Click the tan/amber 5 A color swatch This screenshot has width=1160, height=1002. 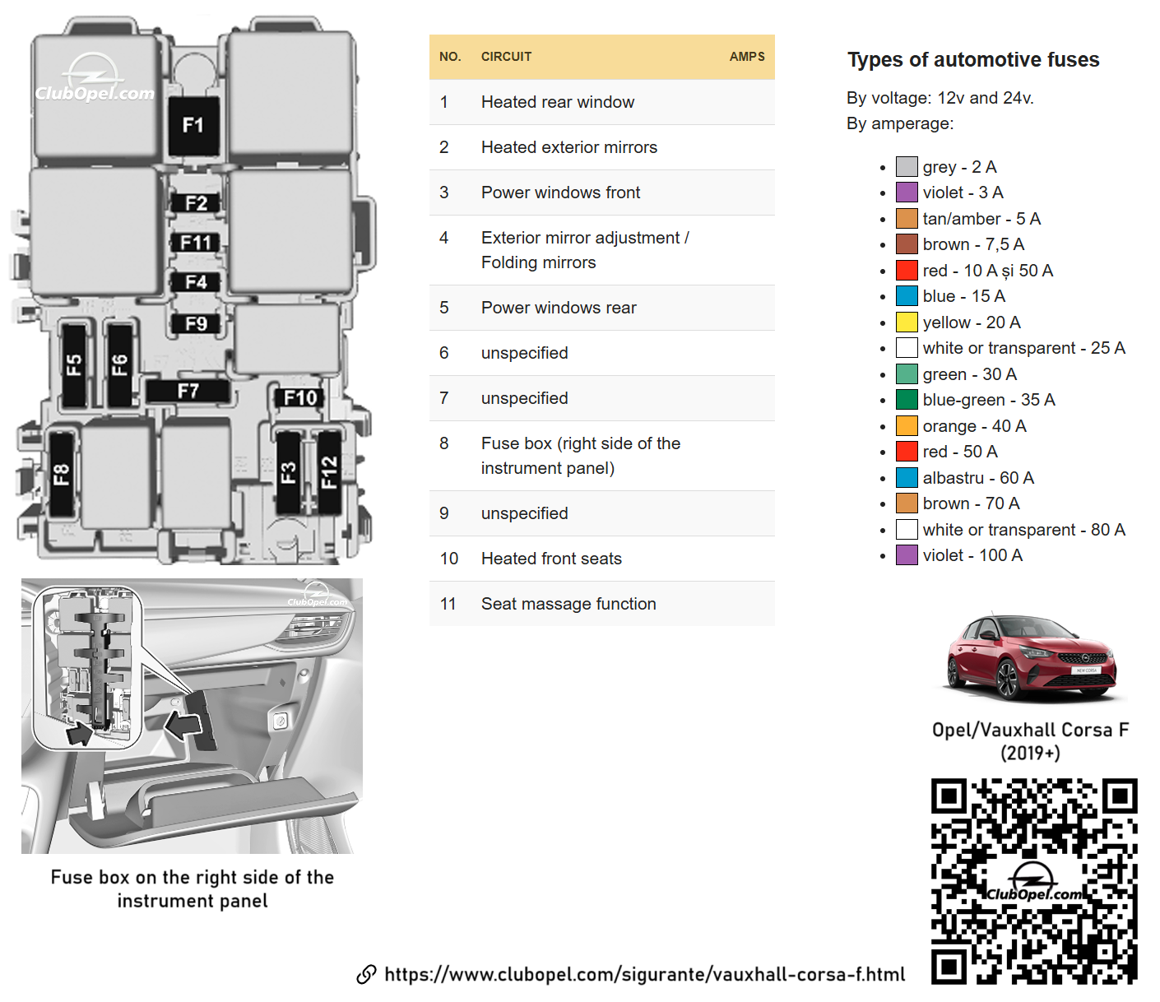[907, 219]
